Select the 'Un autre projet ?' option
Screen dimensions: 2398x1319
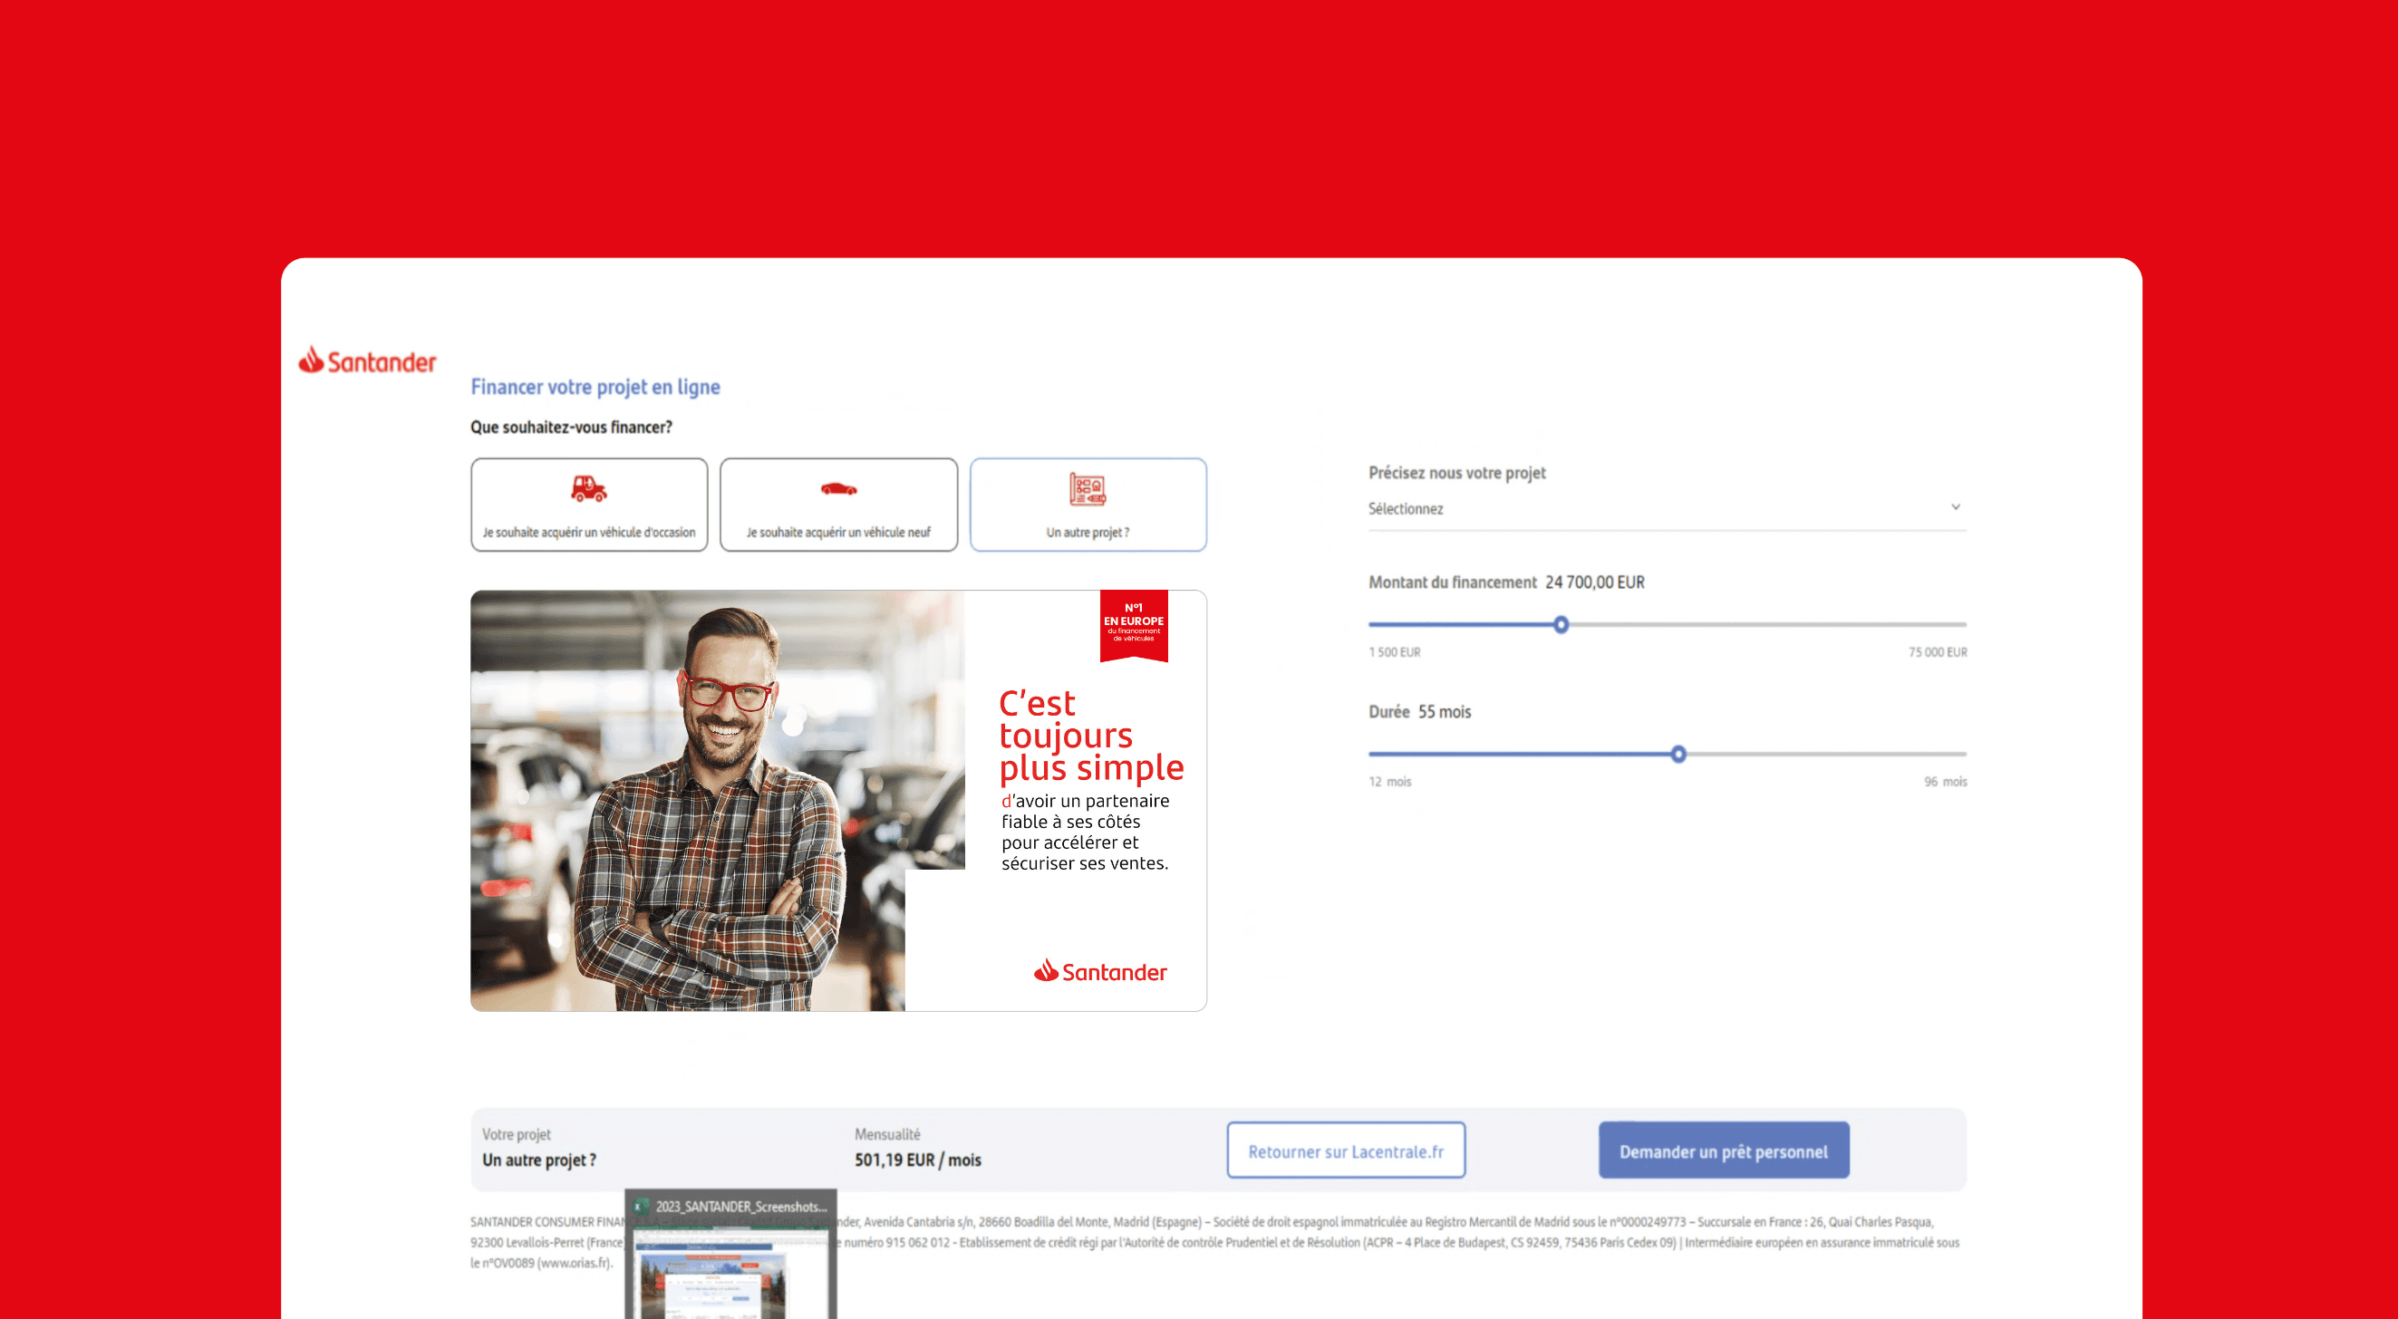coord(1088,532)
